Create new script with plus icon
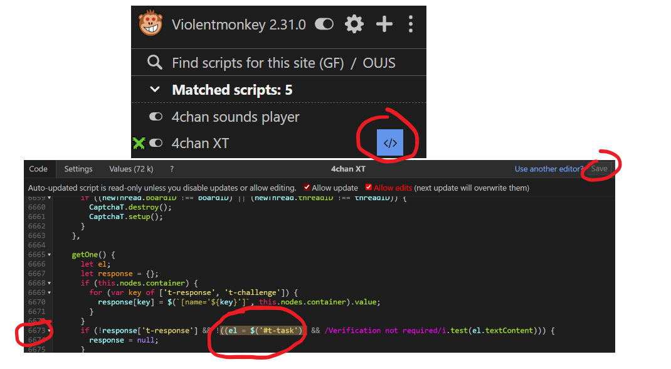Screen dimensions: 671x369 click(x=384, y=24)
